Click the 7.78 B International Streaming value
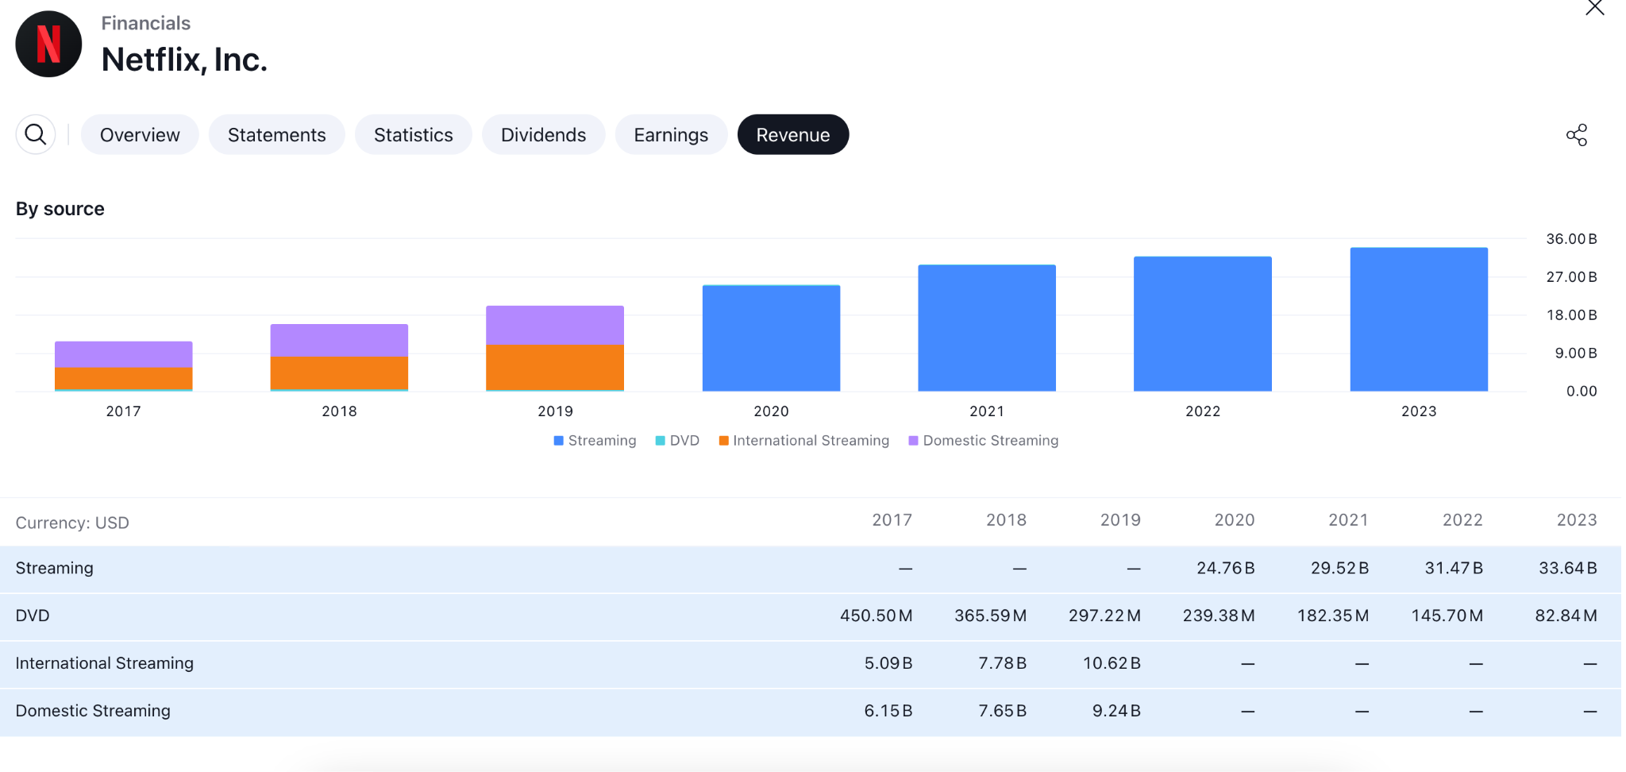The image size is (1626, 772). 1003,663
